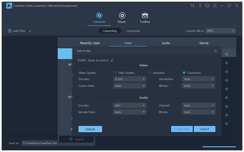Click the gear icon level with Video Quality row
244x152 pixels.
227,72
